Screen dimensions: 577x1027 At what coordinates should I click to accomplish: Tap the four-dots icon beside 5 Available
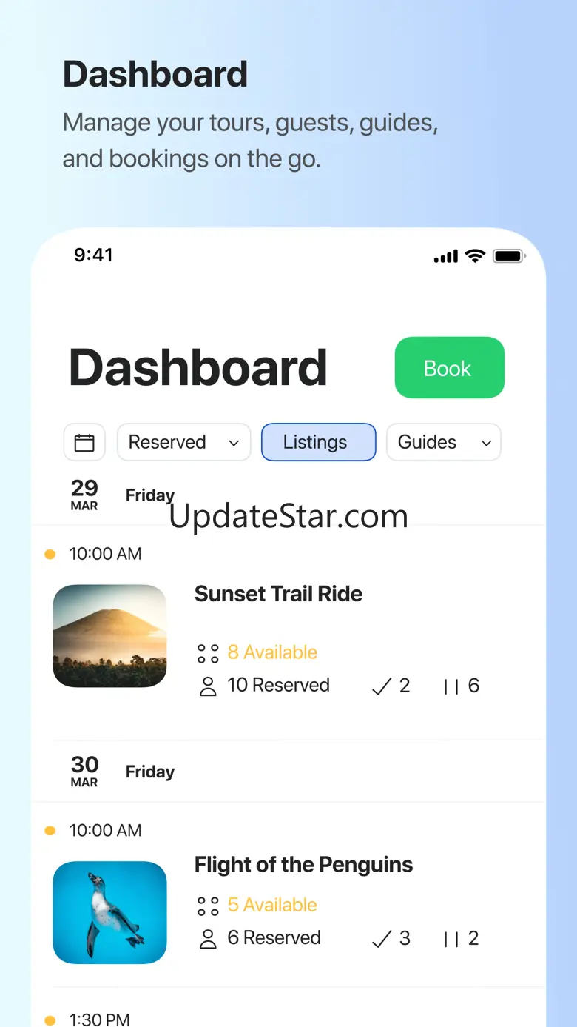coord(208,906)
